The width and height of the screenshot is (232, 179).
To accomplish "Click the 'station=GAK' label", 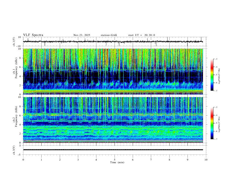I will pos(109,35).
